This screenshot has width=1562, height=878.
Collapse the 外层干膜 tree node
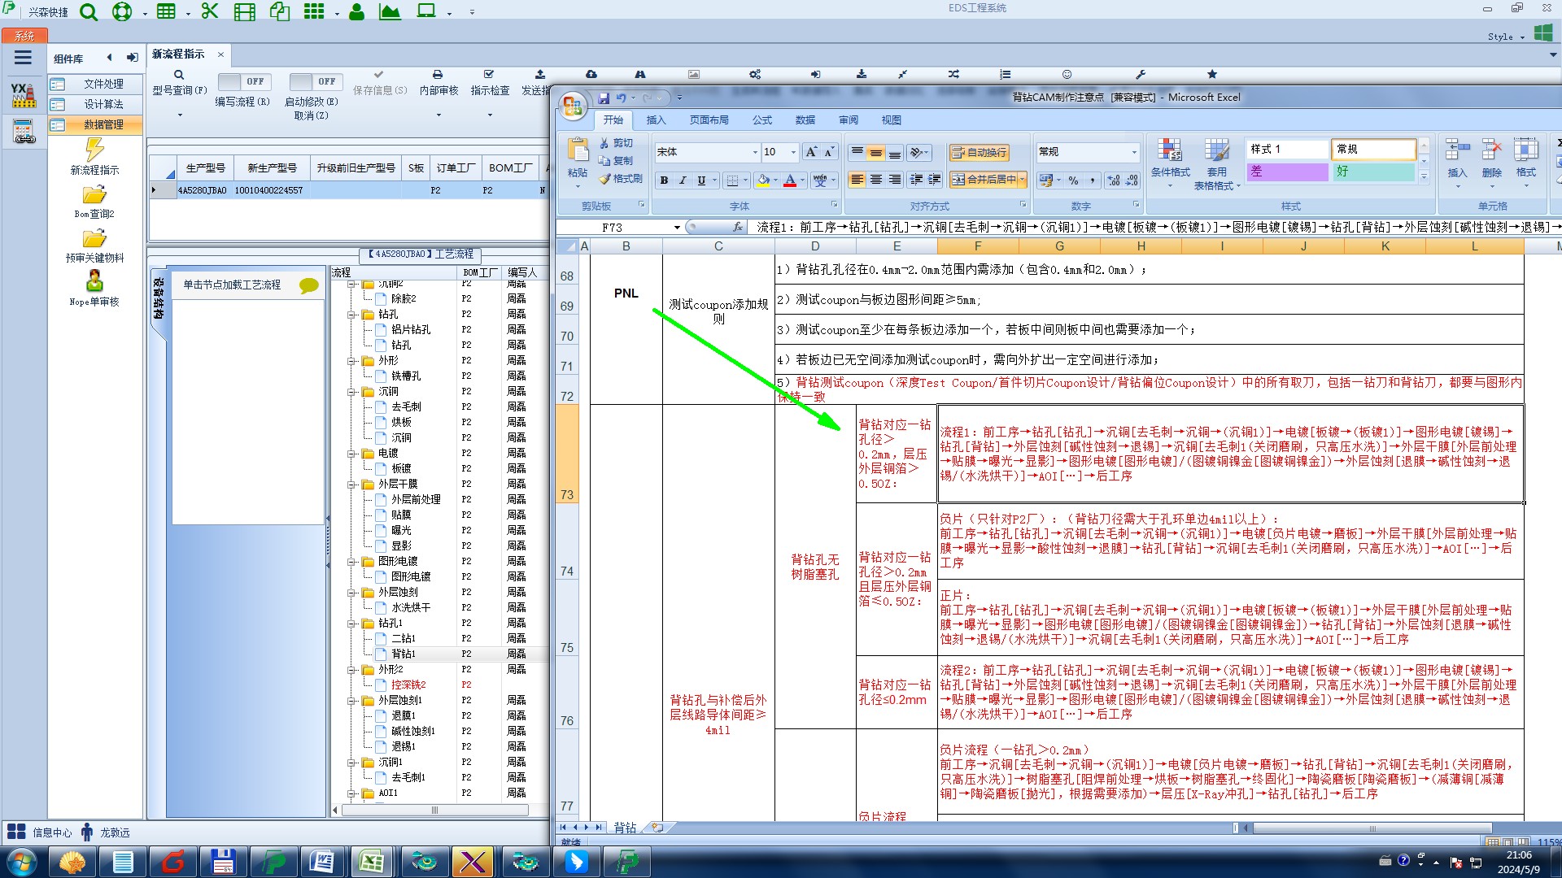click(x=352, y=484)
